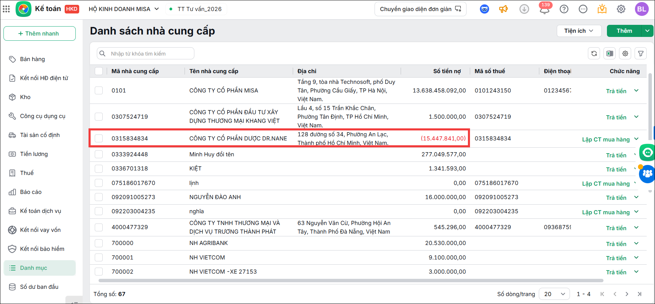This screenshot has width=655, height=304.
Task: Tick the checkbox for supplier 0101
Action: click(99, 90)
